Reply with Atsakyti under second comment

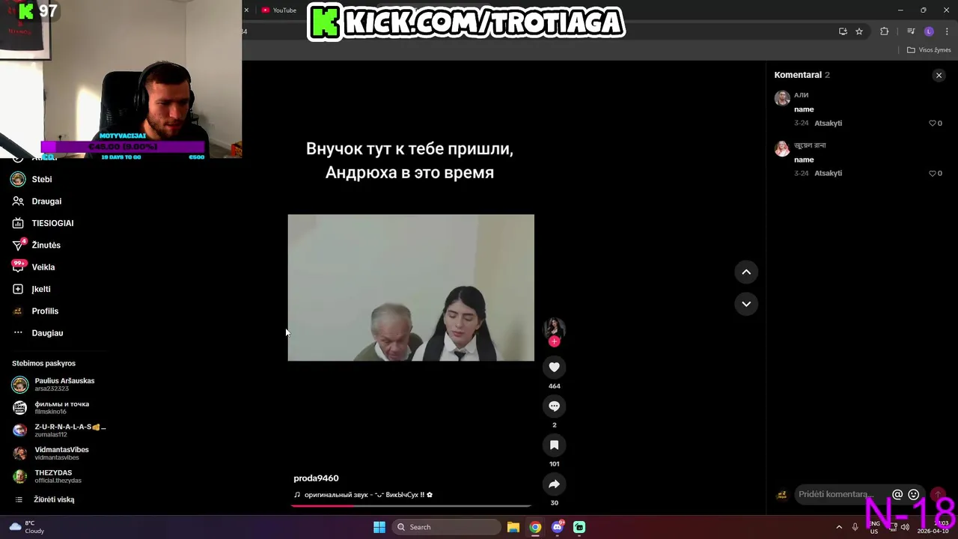[x=828, y=173]
